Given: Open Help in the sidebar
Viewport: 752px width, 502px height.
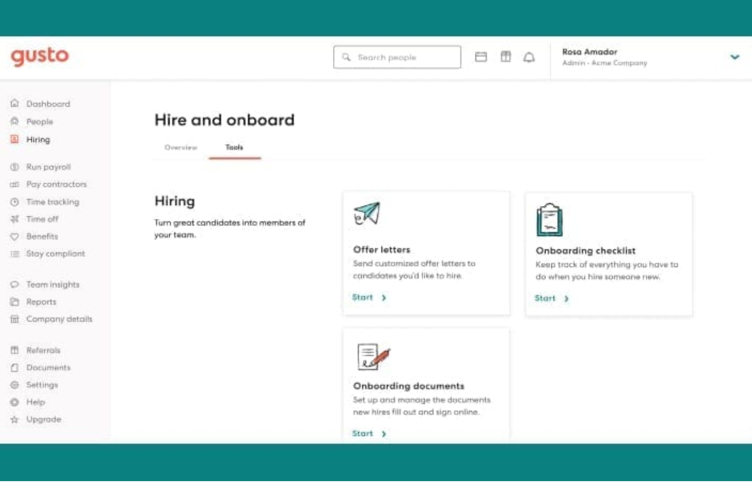Looking at the screenshot, I should [x=36, y=402].
